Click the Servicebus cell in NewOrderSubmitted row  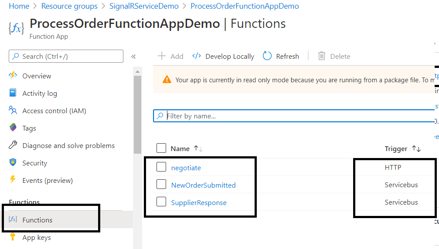tap(401, 185)
